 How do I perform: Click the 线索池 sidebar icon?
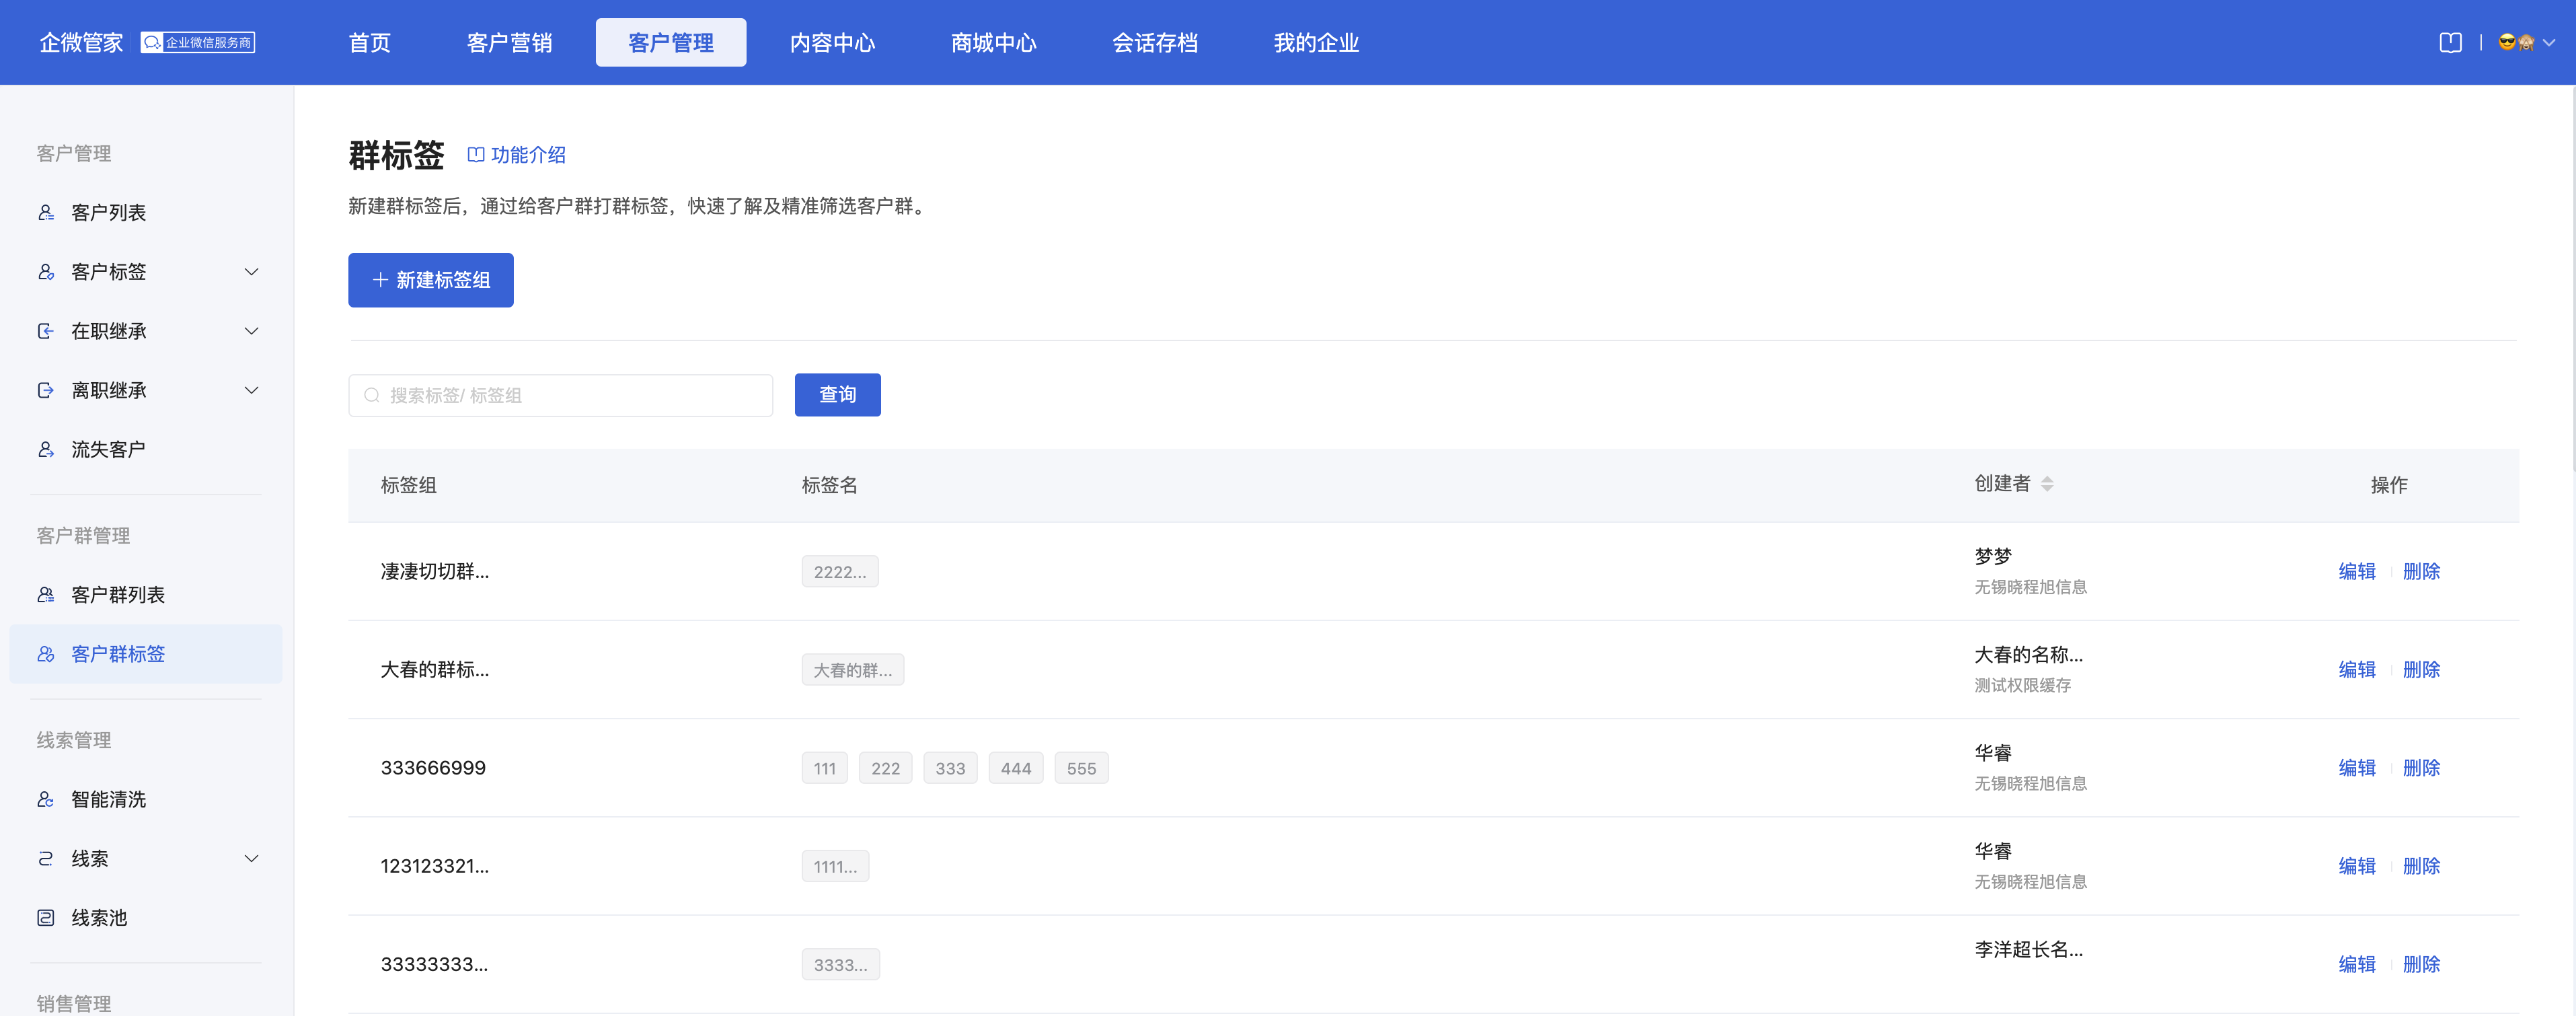click(46, 917)
